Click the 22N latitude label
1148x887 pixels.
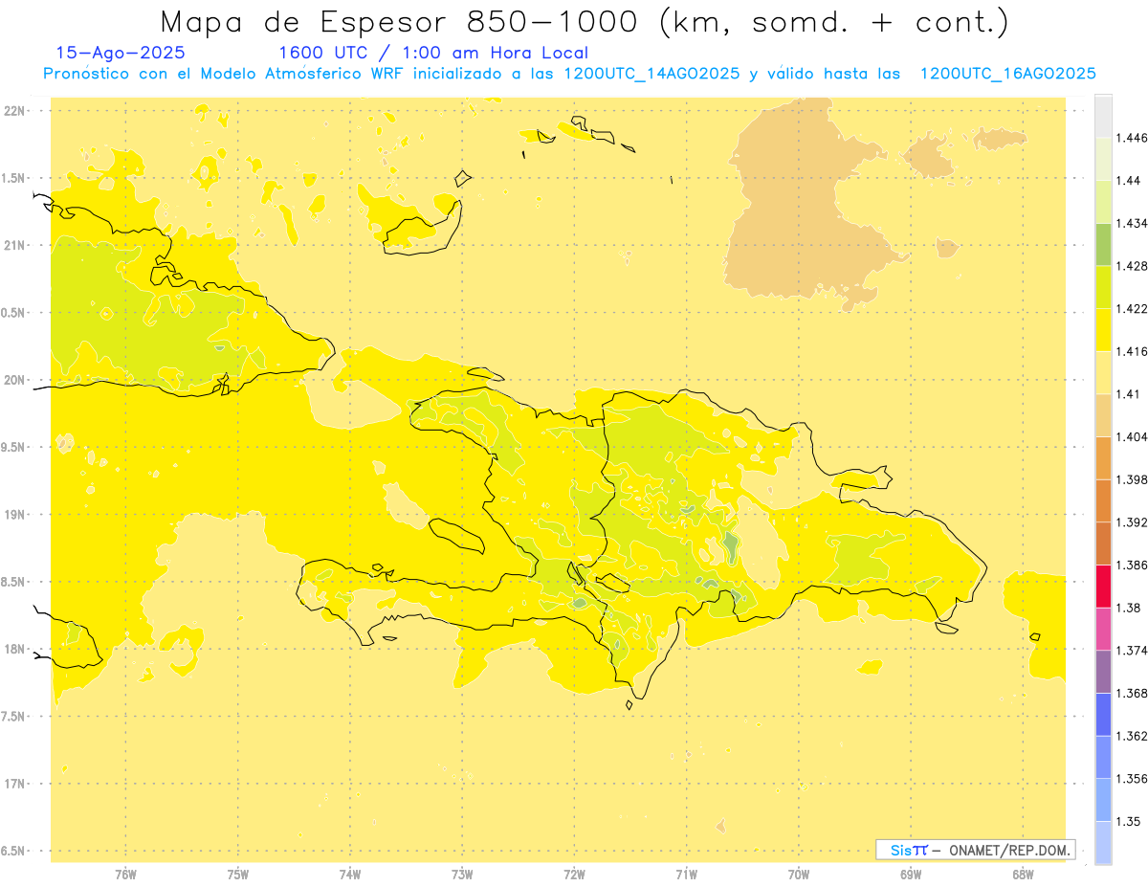click(x=15, y=111)
